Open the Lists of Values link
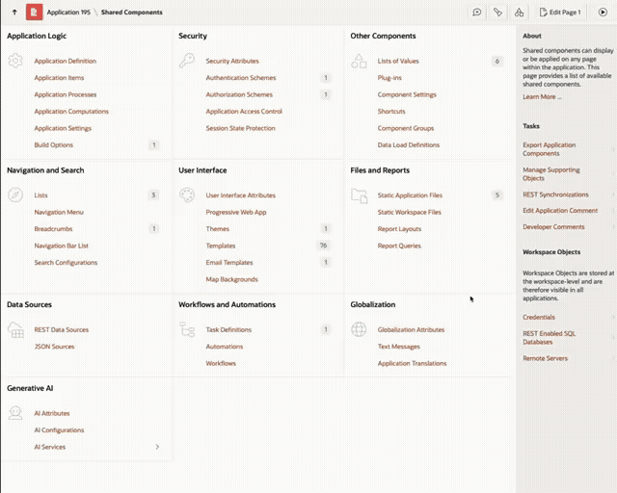Viewport: 617px width, 493px height. (398, 61)
